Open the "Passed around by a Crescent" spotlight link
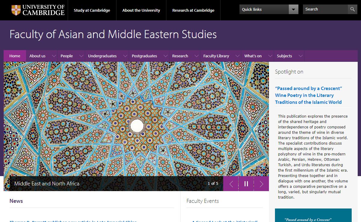Viewport: 361px width, 222px height. [308, 95]
